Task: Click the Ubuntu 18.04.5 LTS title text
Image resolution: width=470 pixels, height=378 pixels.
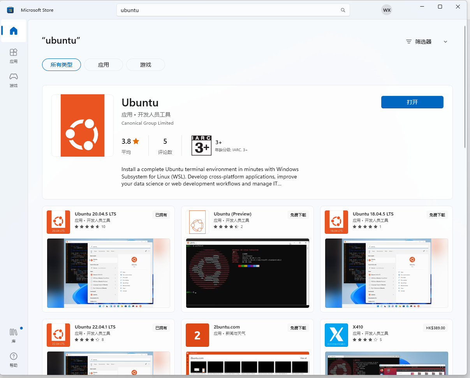Action: (x=373, y=214)
